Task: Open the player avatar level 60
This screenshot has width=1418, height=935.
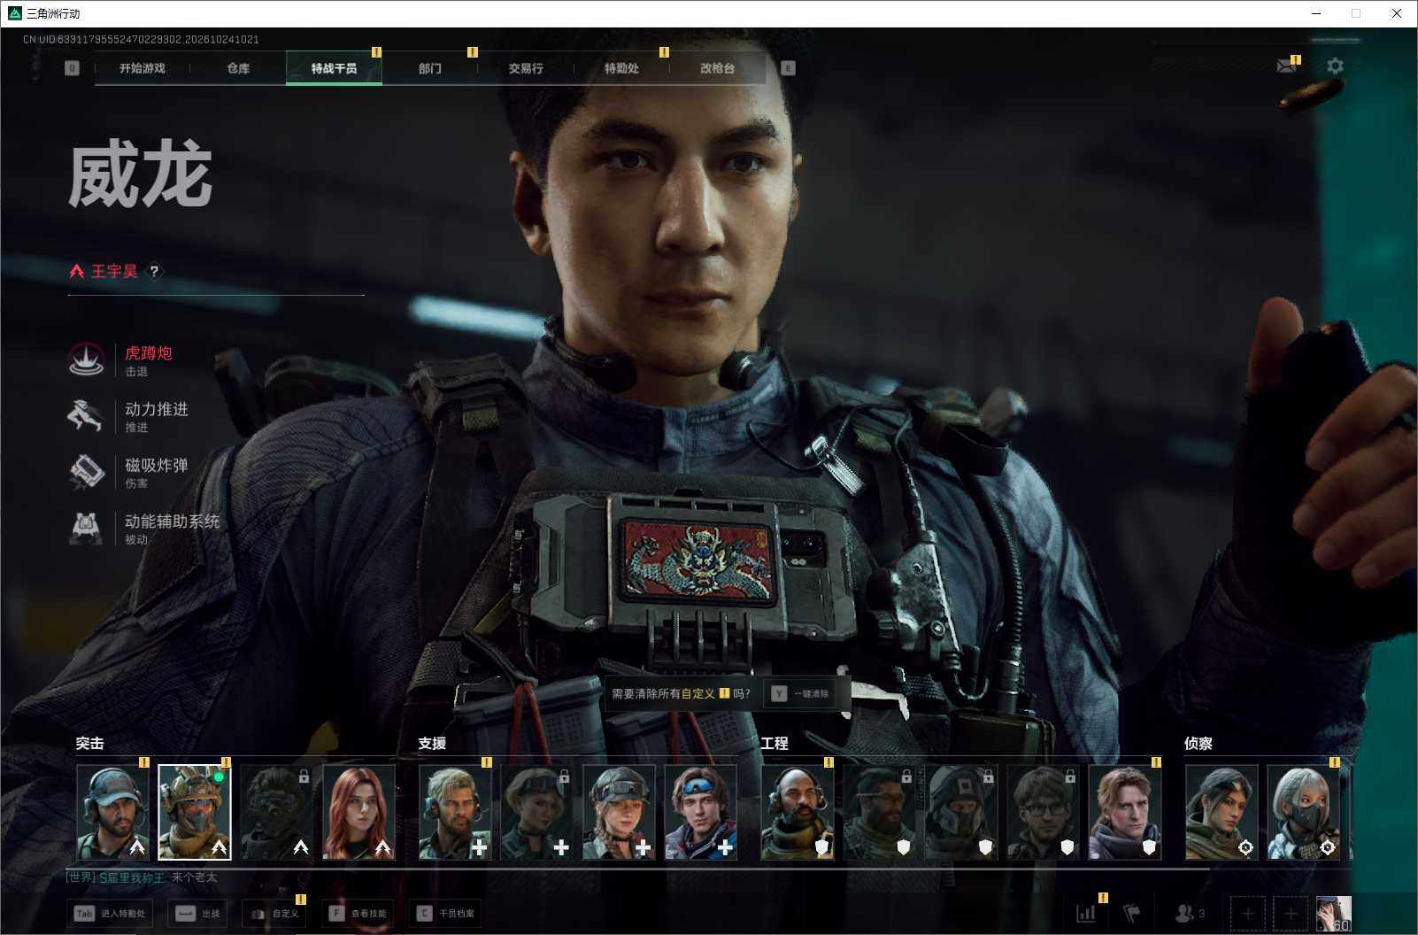Action: (1333, 913)
